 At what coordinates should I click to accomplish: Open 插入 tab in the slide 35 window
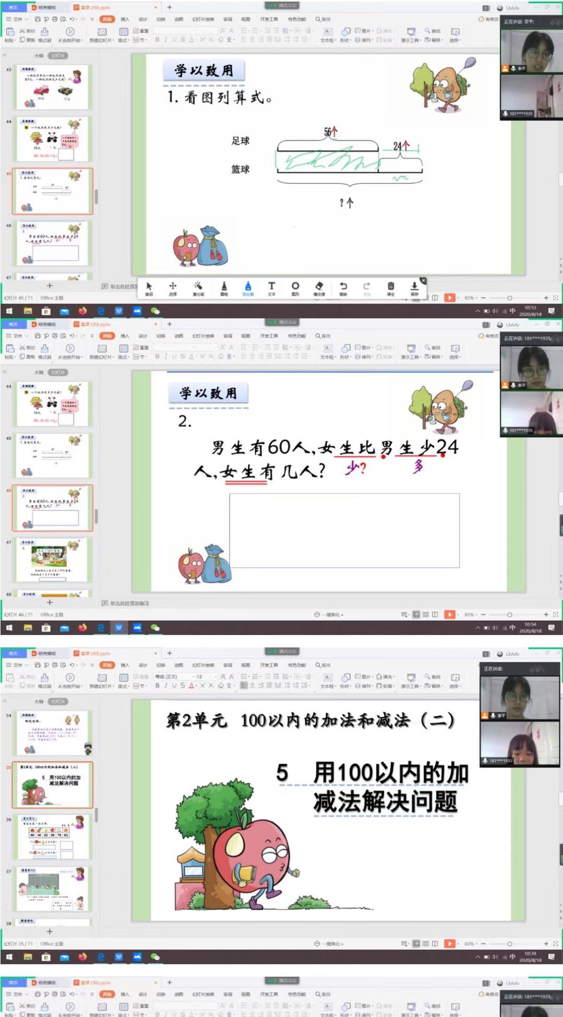[125, 665]
